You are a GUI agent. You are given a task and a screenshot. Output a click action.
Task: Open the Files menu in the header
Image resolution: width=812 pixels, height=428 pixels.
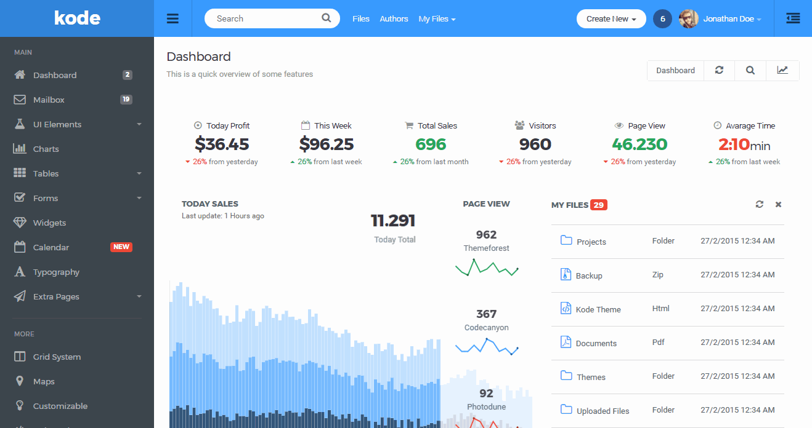point(361,18)
